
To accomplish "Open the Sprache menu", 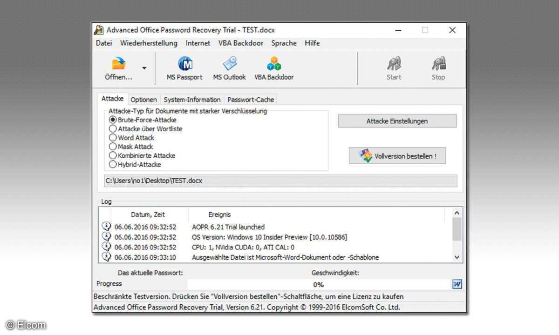I will pos(284,43).
